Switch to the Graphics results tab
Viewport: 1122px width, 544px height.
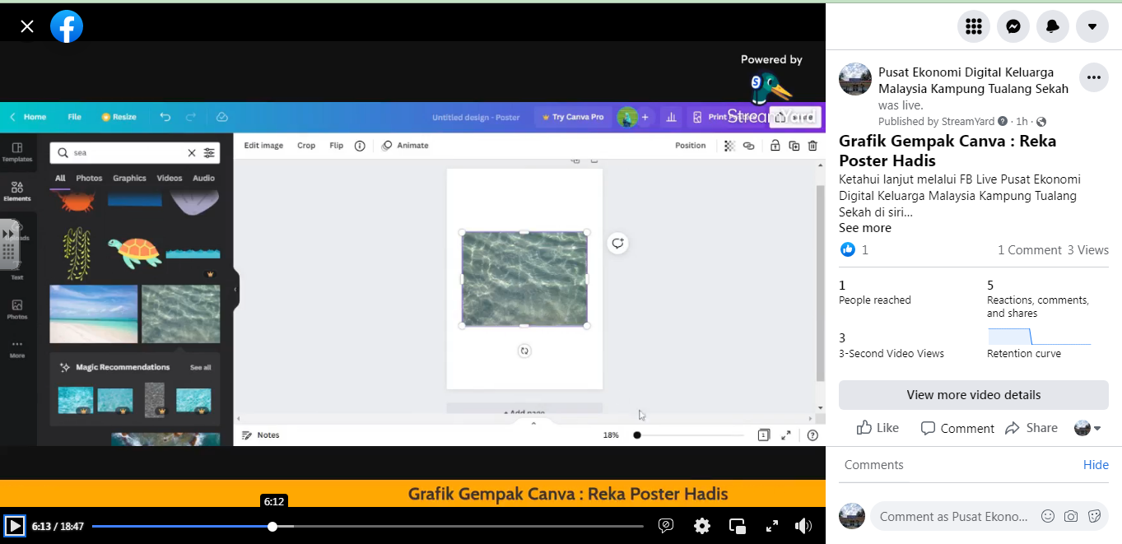point(129,178)
